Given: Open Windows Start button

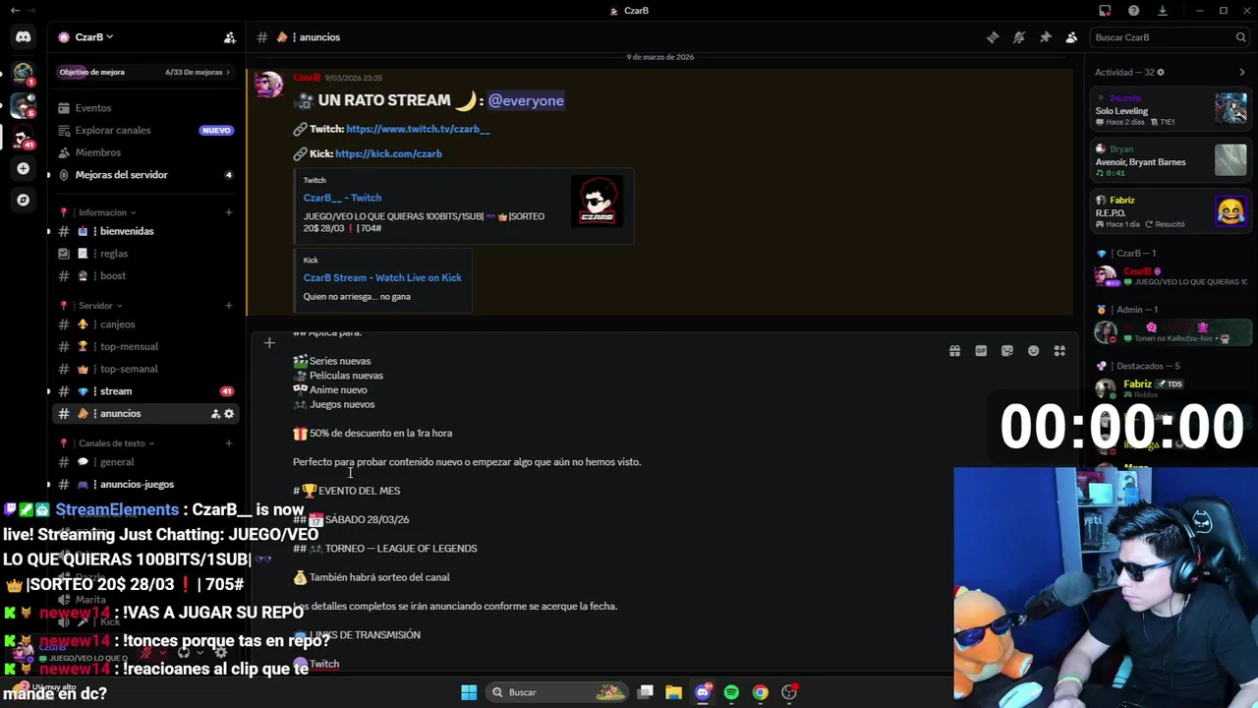Looking at the screenshot, I should [x=469, y=692].
